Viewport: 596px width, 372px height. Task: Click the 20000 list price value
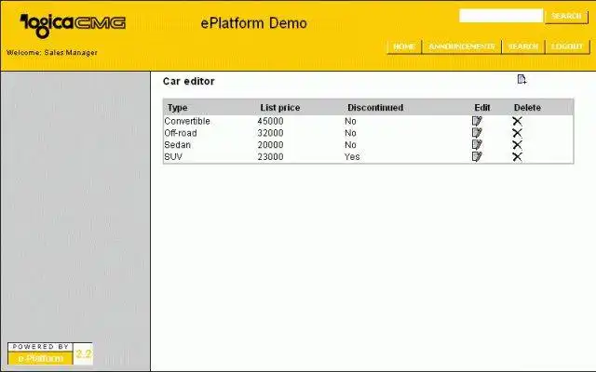[270, 145]
